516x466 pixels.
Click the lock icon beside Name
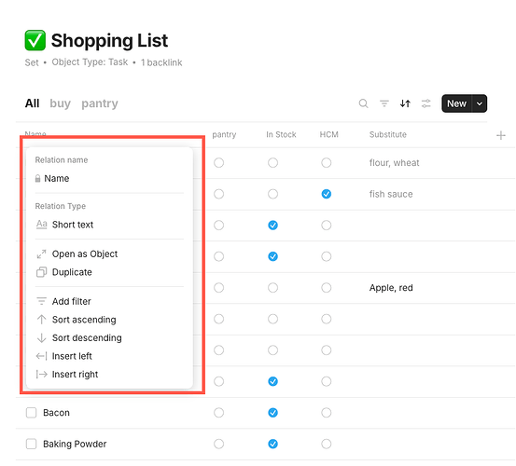tap(38, 178)
